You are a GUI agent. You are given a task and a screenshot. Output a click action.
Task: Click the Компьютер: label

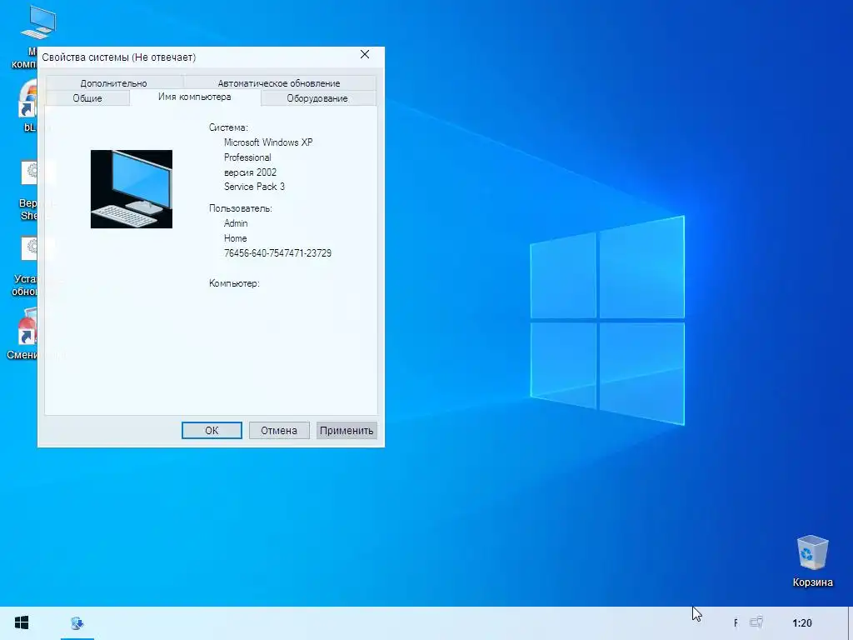[x=234, y=283]
